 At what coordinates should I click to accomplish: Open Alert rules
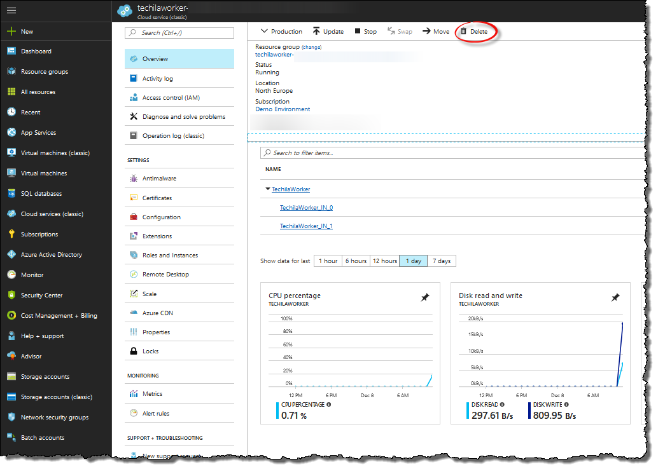(x=179, y=413)
